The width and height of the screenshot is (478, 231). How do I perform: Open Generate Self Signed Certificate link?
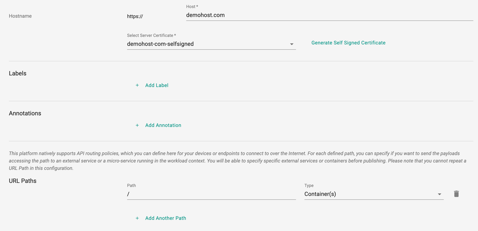[348, 43]
